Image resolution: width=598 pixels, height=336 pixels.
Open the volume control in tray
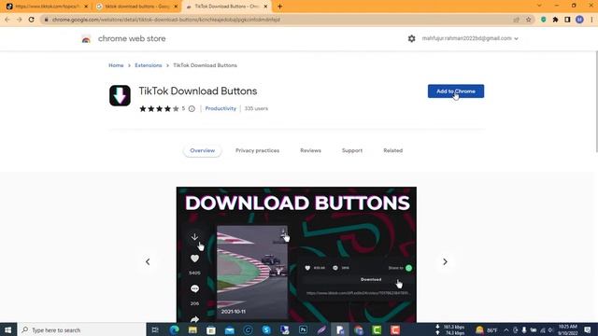point(550,329)
